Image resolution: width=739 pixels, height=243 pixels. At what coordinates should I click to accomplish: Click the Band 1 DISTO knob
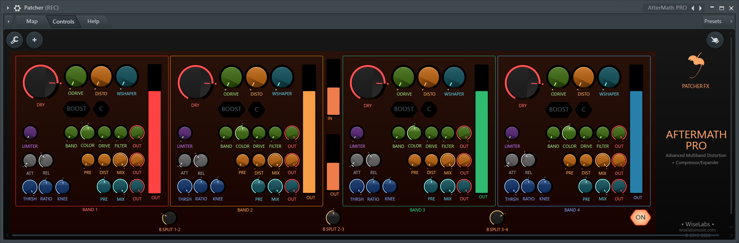(x=101, y=76)
